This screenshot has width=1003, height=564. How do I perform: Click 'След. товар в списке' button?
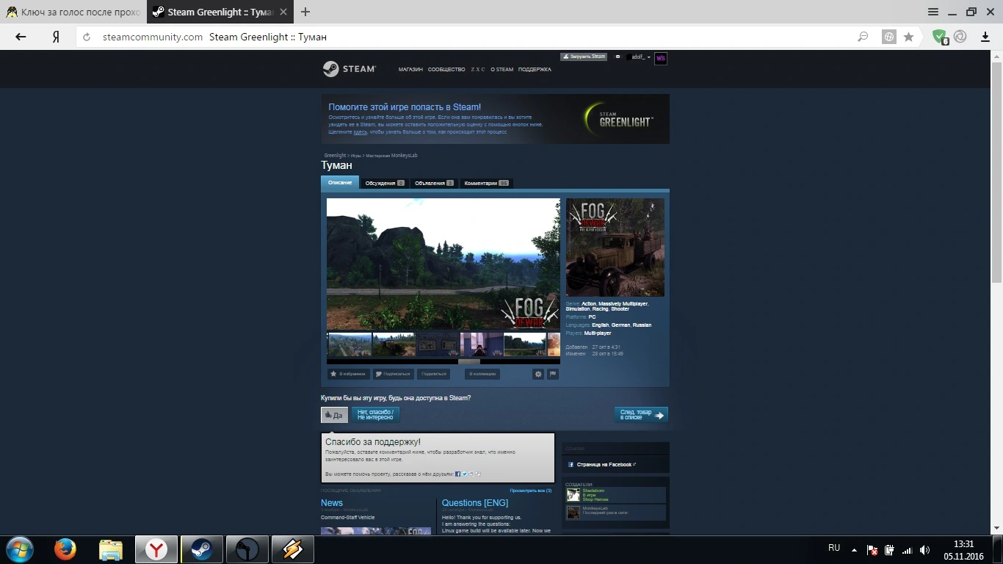coord(641,415)
